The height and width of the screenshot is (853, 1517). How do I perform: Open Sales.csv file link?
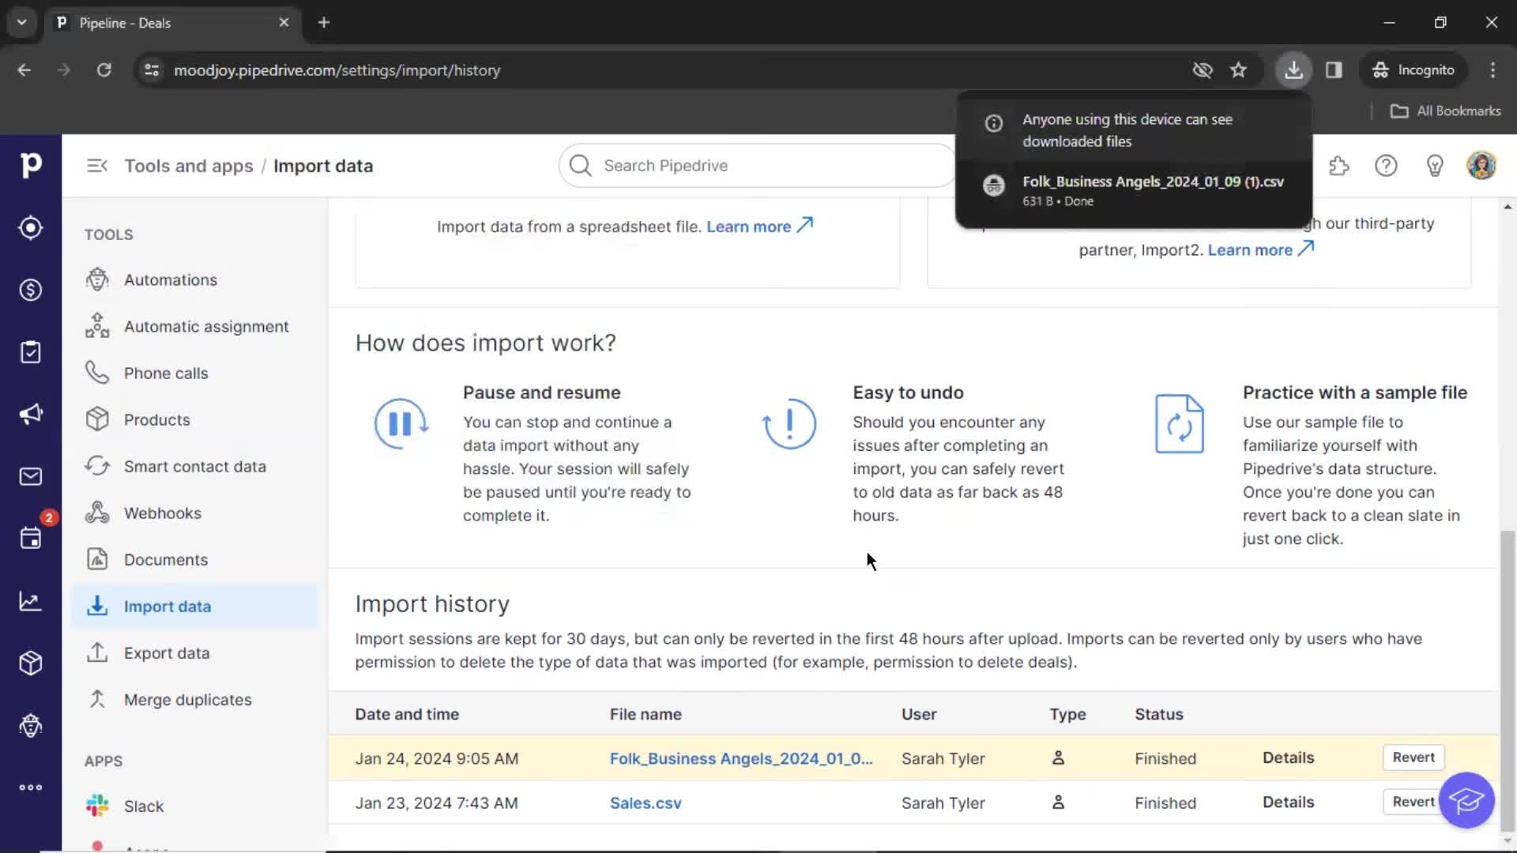click(646, 802)
